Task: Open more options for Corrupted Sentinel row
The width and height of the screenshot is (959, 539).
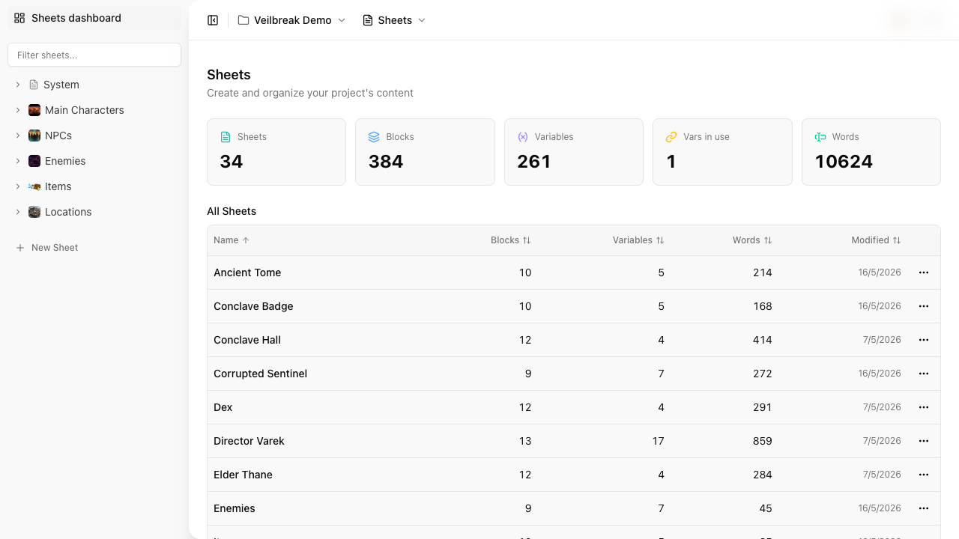Action: click(x=924, y=374)
